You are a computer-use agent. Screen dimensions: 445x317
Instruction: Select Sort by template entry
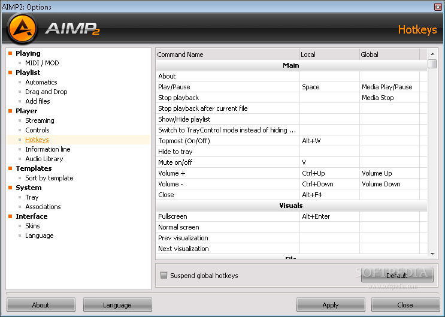(49, 178)
